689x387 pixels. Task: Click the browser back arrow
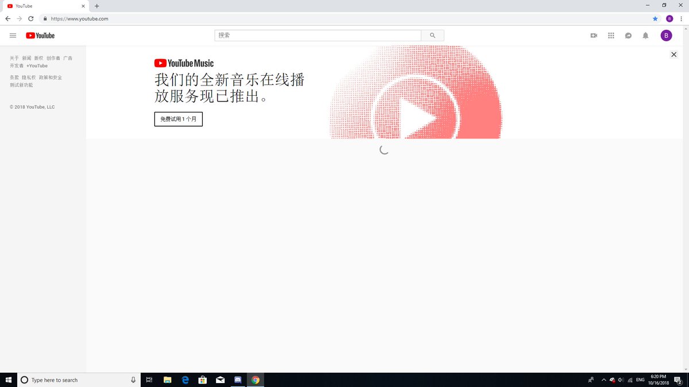tap(7, 18)
